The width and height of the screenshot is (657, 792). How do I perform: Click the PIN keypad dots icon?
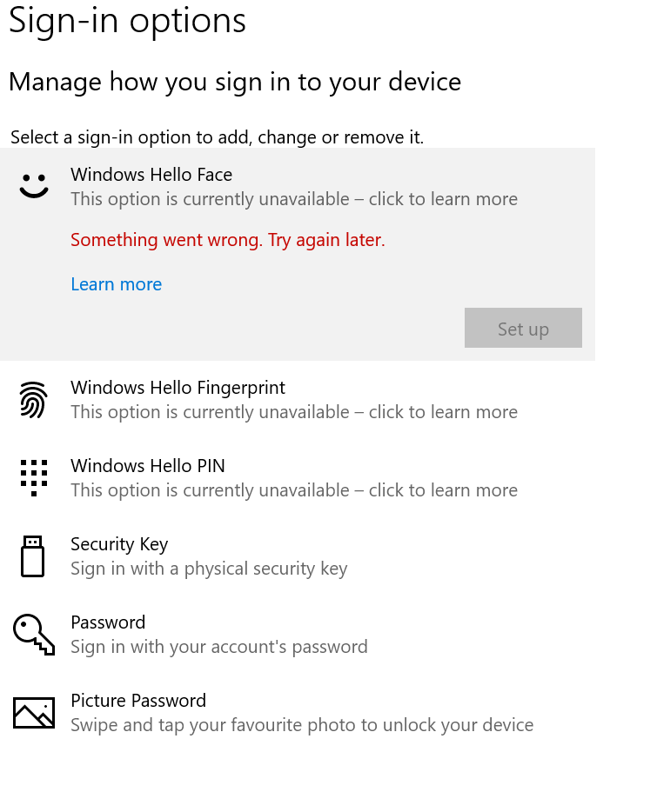coord(34,477)
